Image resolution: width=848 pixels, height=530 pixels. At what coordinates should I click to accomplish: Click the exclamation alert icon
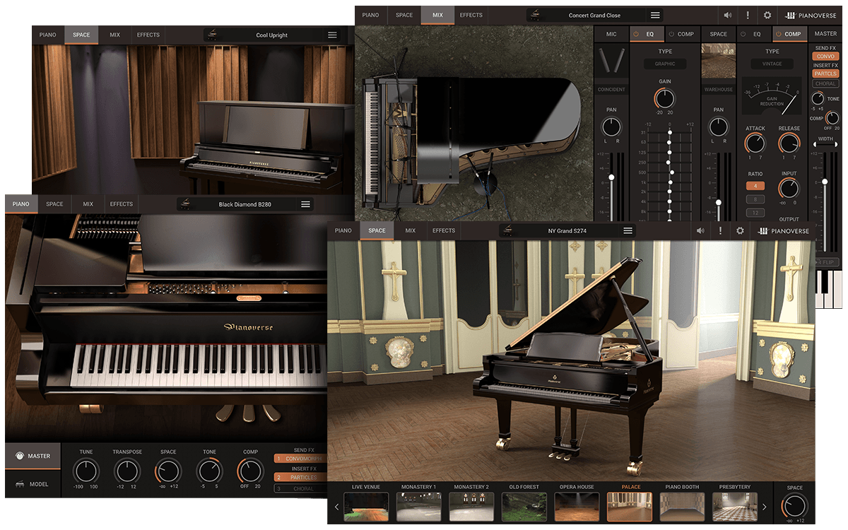click(747, 15)
